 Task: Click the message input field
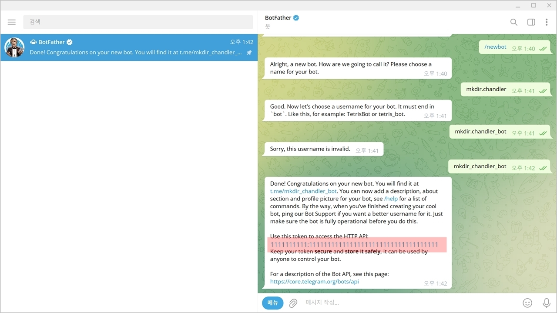(x=409, y=303)
